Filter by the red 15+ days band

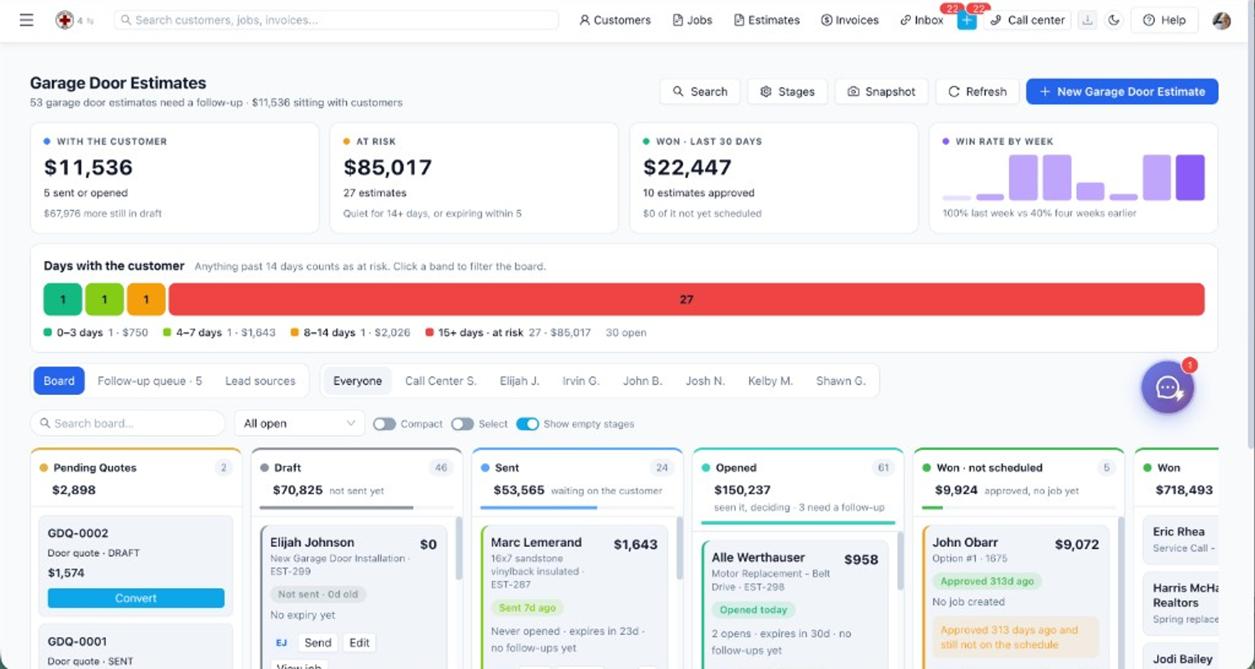pyautogui.click(x=686, y=299)
